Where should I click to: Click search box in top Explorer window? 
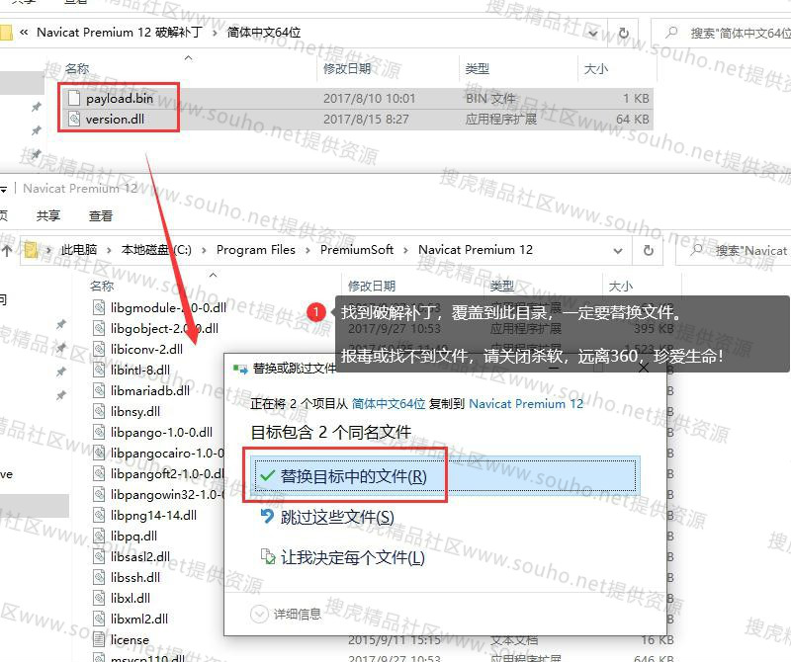pyautogui.click(x=722, y=34)
